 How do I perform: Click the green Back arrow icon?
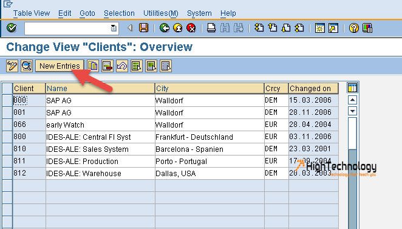click(165, 28)
